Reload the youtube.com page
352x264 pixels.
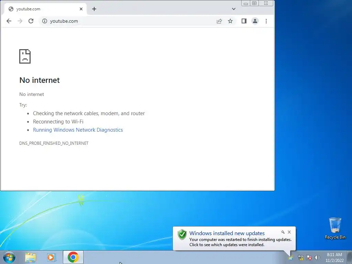(31, 21)
